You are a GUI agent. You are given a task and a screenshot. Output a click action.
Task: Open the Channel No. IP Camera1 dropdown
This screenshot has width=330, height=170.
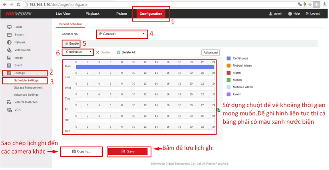122,34
